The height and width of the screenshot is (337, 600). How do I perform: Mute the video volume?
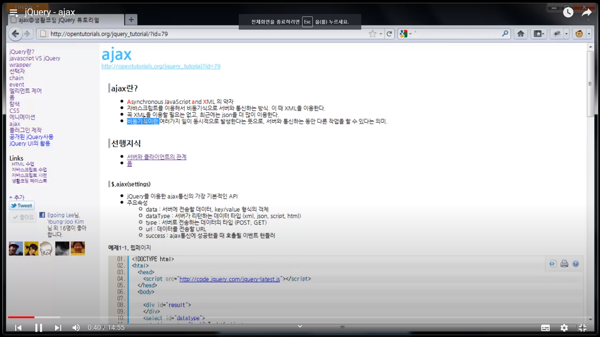[76, 328]
